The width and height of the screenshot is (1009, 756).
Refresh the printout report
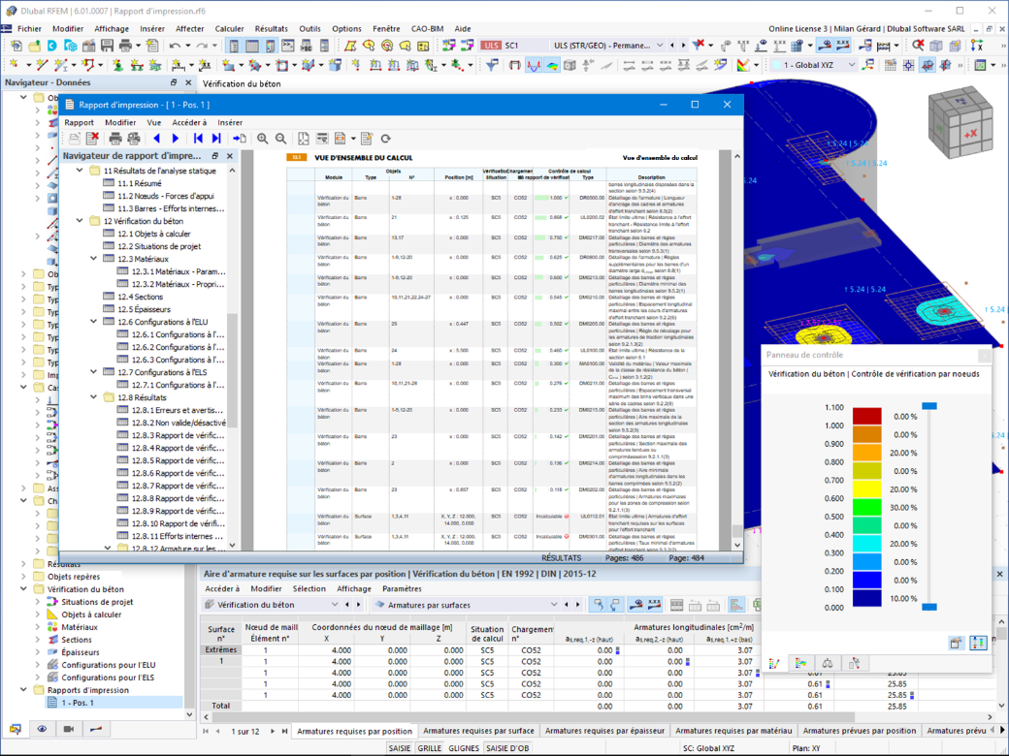[385, 139]
